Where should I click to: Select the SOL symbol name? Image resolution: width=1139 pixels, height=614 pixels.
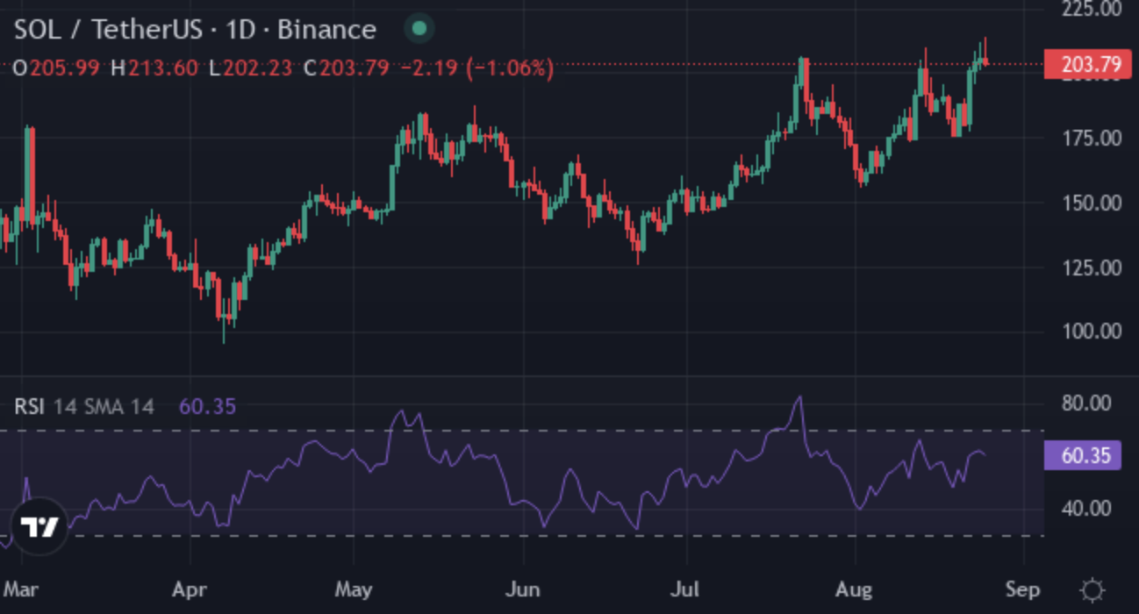click(37, 29)
